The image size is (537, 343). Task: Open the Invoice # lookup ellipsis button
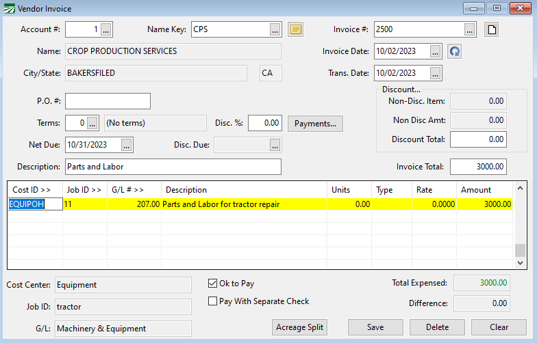pyautogui.click(x=469, y=29)
